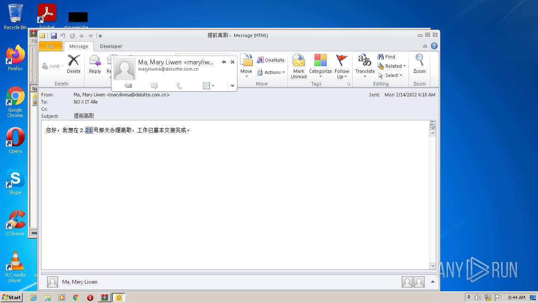Screen dimensions: 538x303
Task: Collapse the People Pane with the arrow
Action: click(433, 282)
